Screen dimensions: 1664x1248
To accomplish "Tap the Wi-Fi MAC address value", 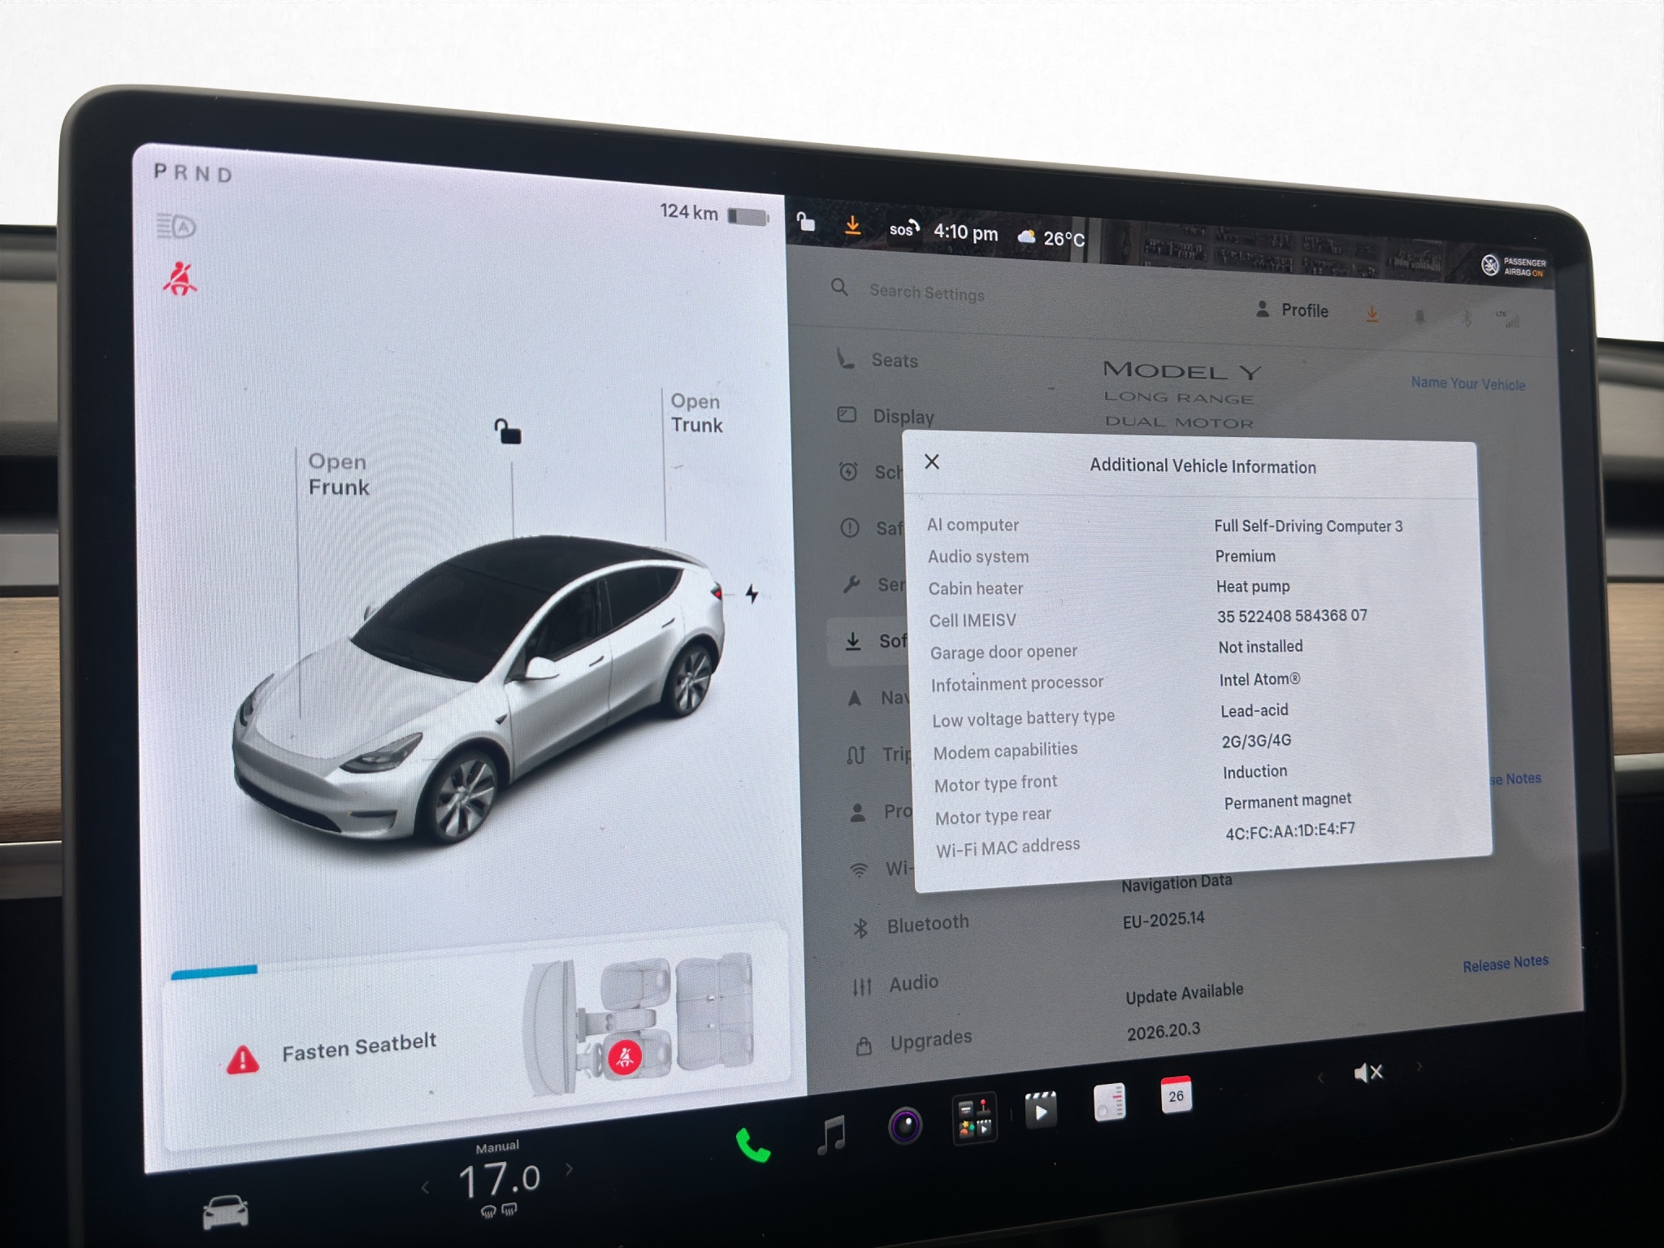I will click(1290, 830).
